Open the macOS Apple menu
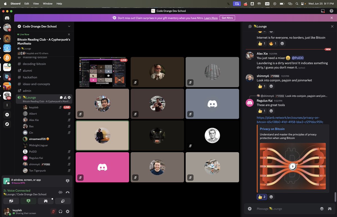This screenshot has height=217, width=337. 5,4
